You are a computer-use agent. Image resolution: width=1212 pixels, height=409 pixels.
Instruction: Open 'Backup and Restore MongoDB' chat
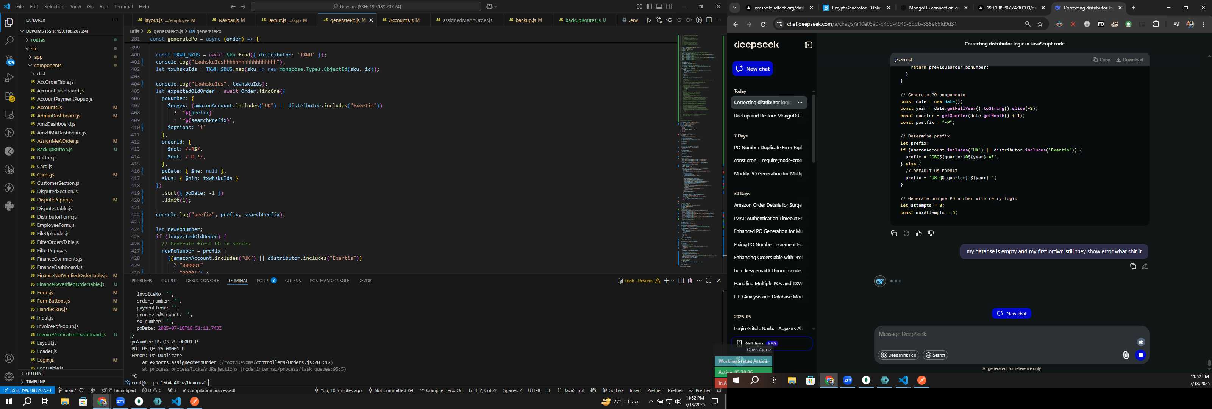coord(768,116)
